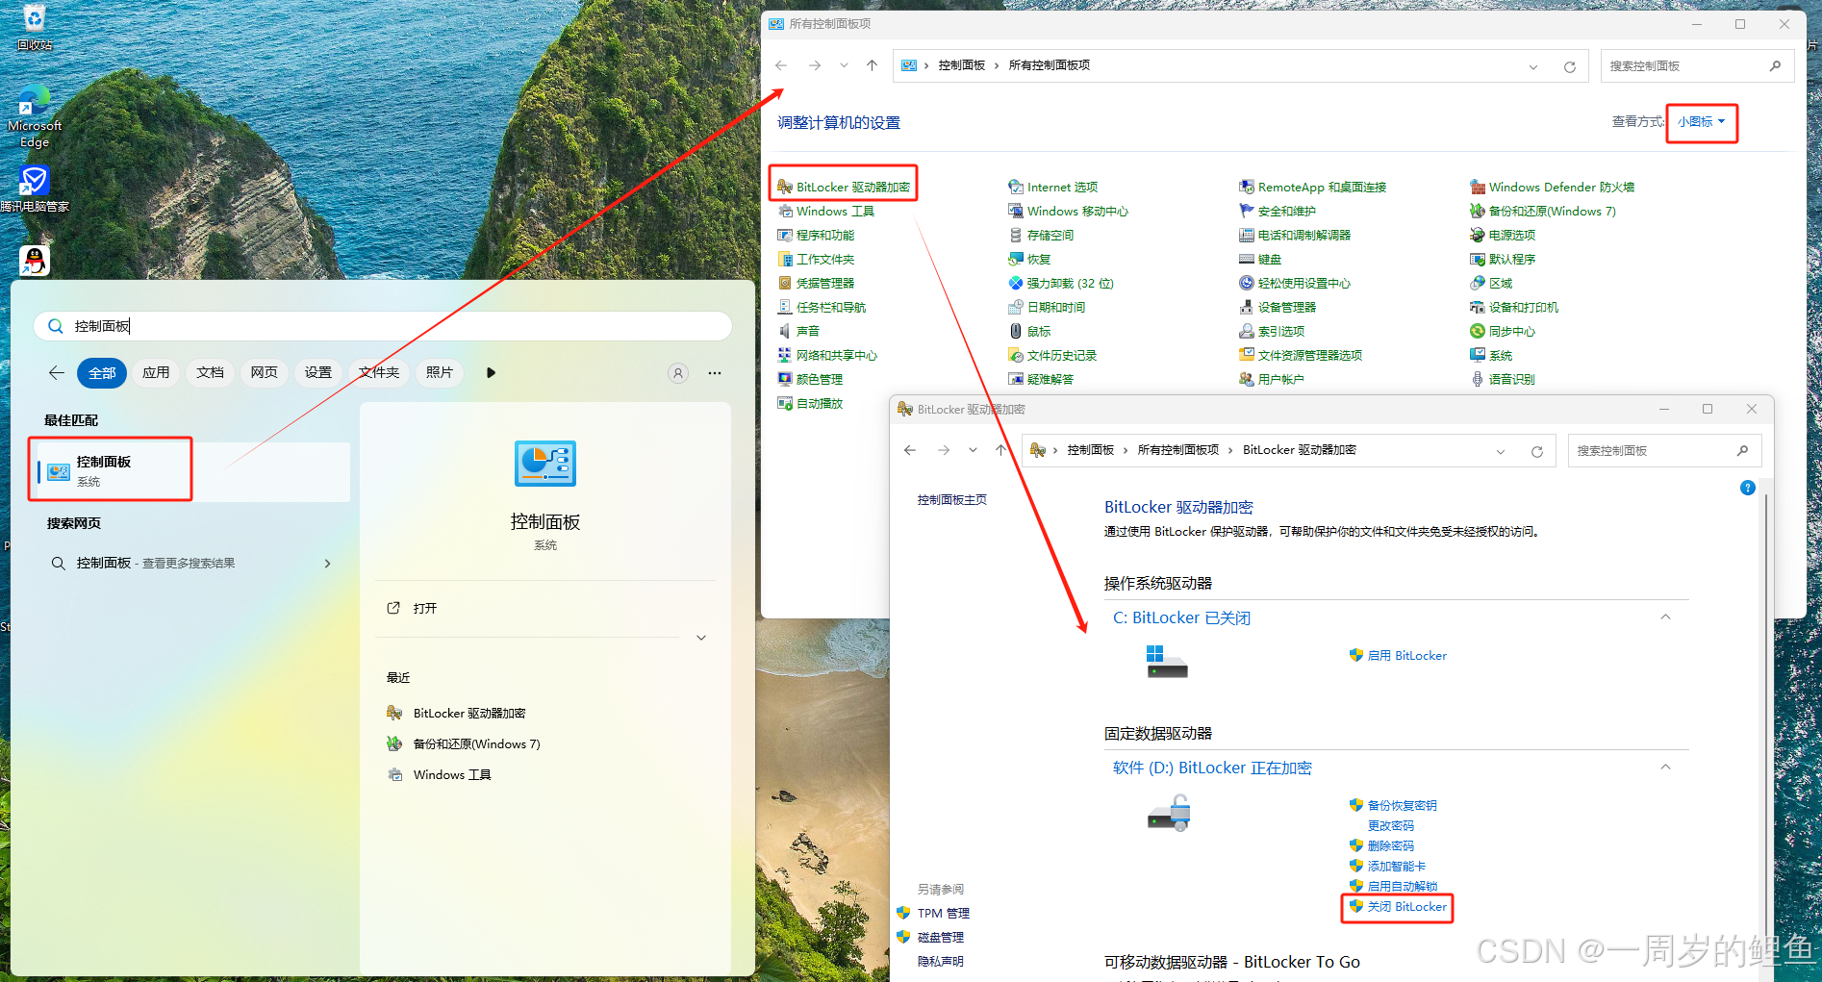The height and width of the screenshot is (982, 1822).
Task: Click up arrow in 所有控制面板项 window
Action: tap(872, 65)
